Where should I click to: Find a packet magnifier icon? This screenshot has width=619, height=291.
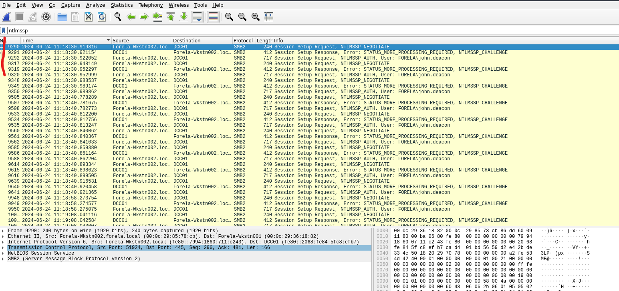(x=117, y=17)
